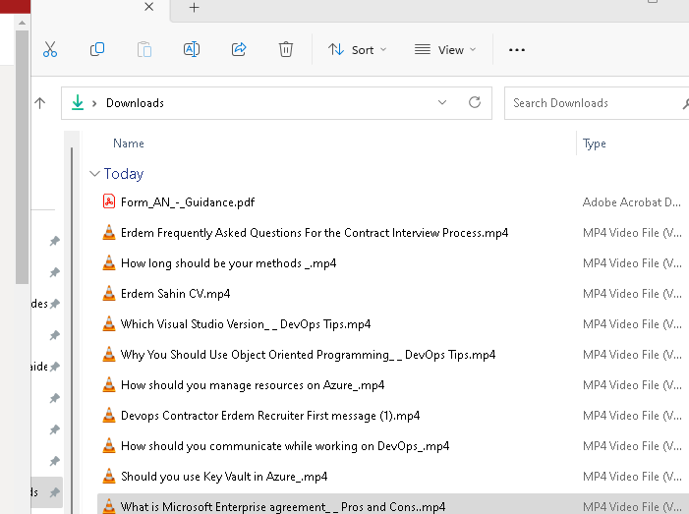
Task: Go up one folder with Up arrow
Action: (x=40, y=103)
